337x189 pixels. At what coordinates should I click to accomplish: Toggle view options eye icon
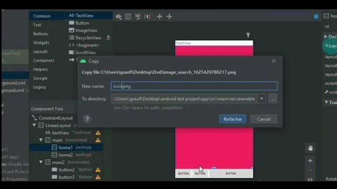click(118, 16)
